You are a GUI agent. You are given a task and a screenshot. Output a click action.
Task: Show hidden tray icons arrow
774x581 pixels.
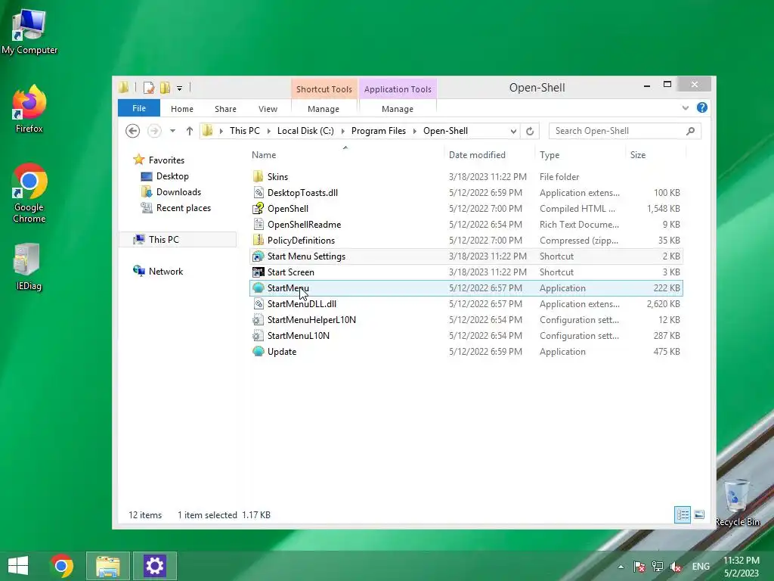click(x=621, y=567)
